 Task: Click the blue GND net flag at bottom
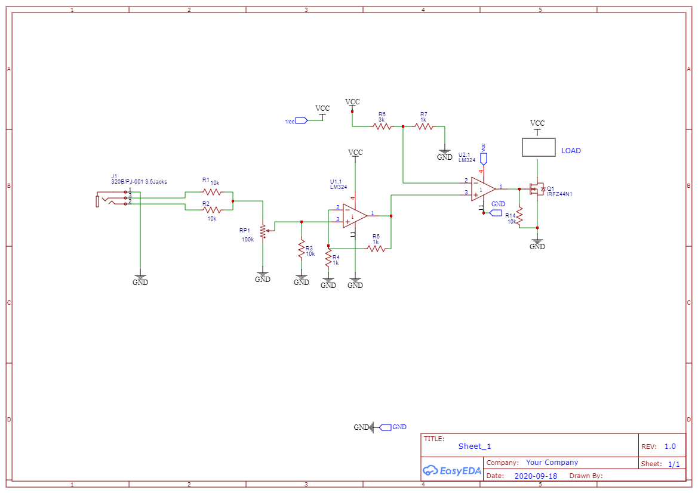tap(385, 427)
